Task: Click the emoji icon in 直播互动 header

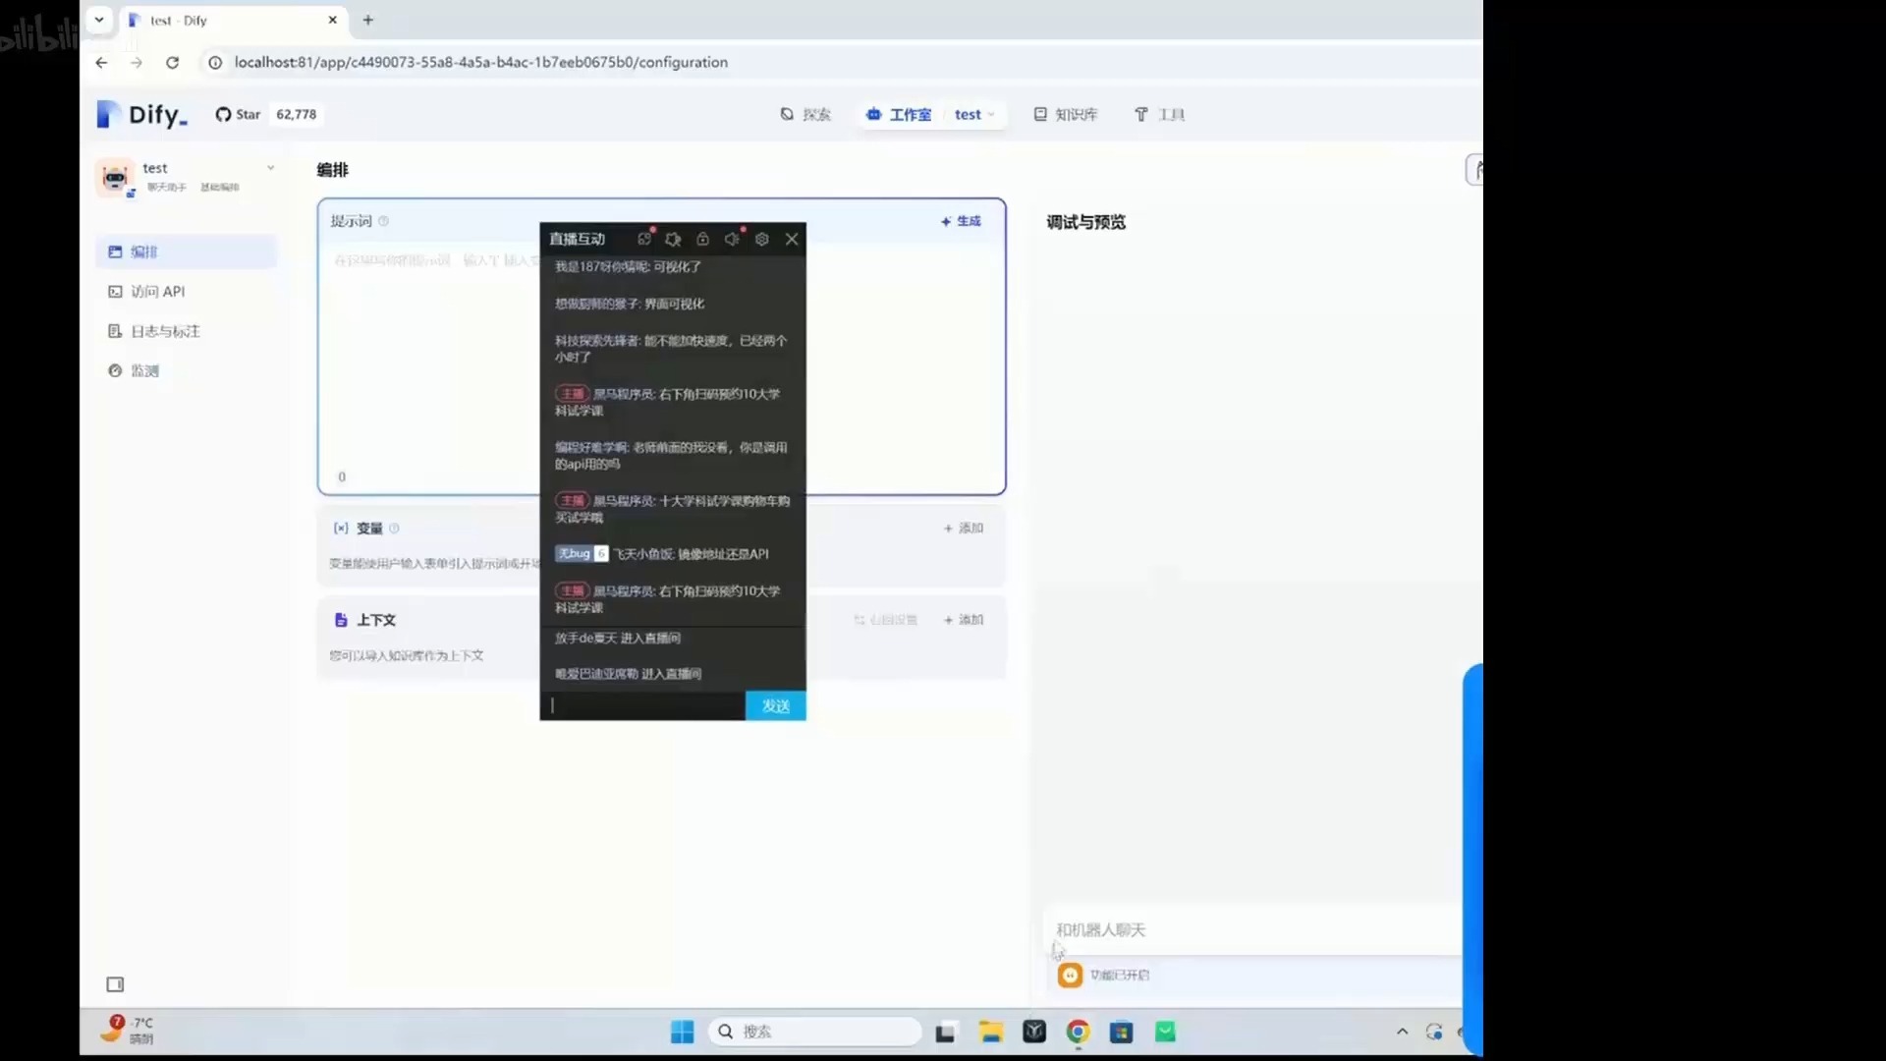Action: click(x=643, y=239)
